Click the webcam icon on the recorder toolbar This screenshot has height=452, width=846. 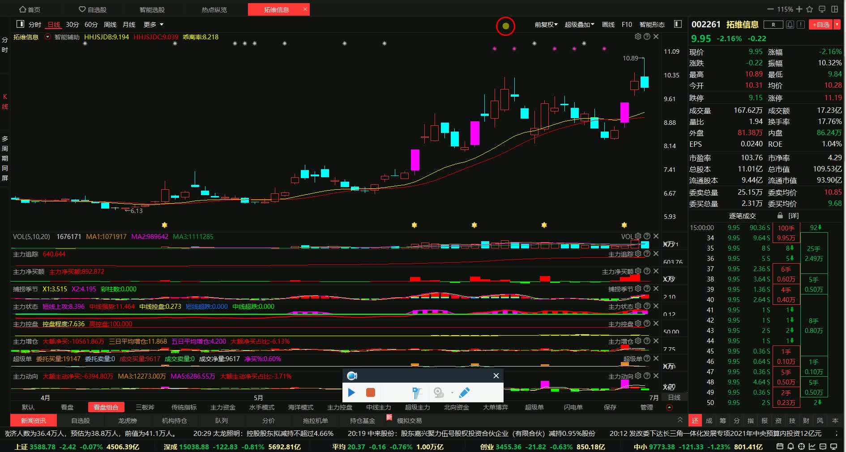439,393
